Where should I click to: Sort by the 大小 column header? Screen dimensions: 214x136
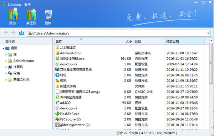(120, 41)
